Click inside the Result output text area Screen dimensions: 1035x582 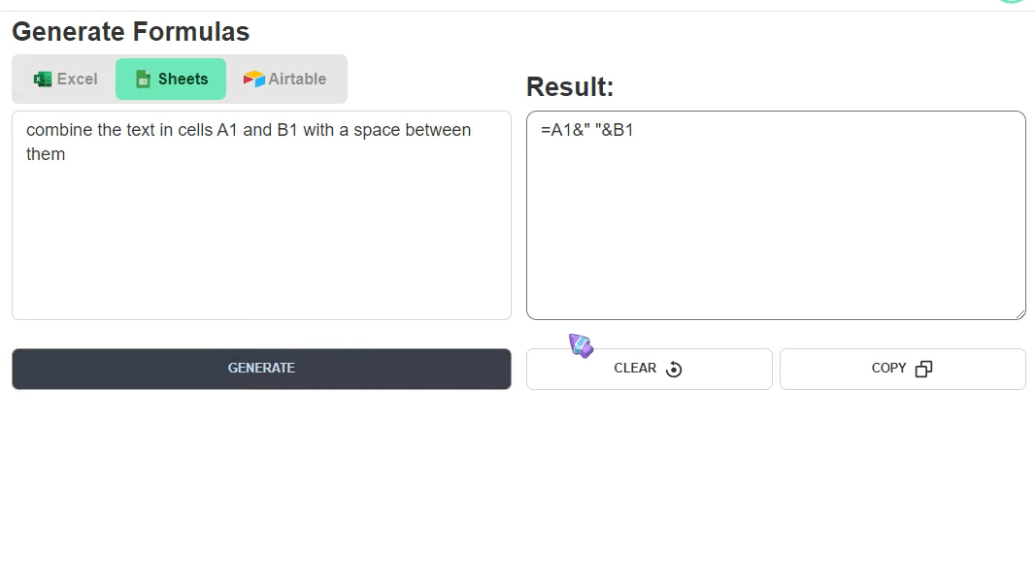[x=777, y=215]
